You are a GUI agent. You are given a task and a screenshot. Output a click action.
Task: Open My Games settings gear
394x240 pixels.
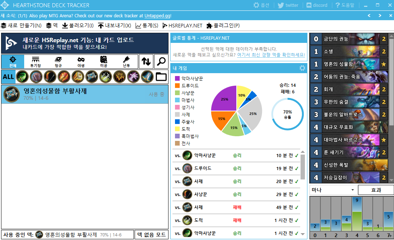coord(302,68)
